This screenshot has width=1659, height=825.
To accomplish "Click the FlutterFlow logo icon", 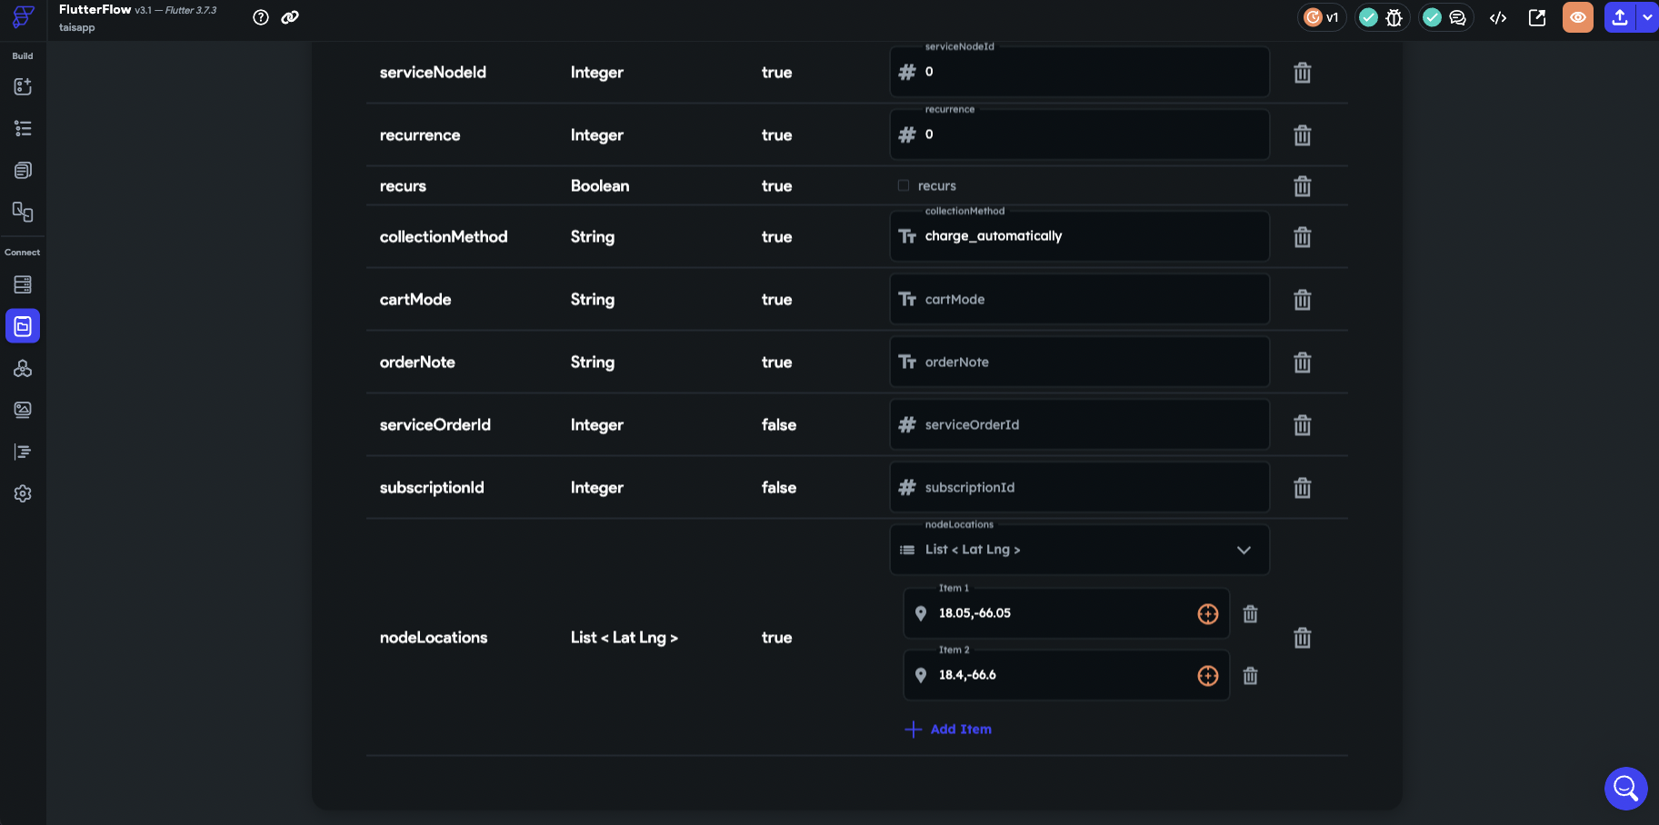I will pos(23,16).
